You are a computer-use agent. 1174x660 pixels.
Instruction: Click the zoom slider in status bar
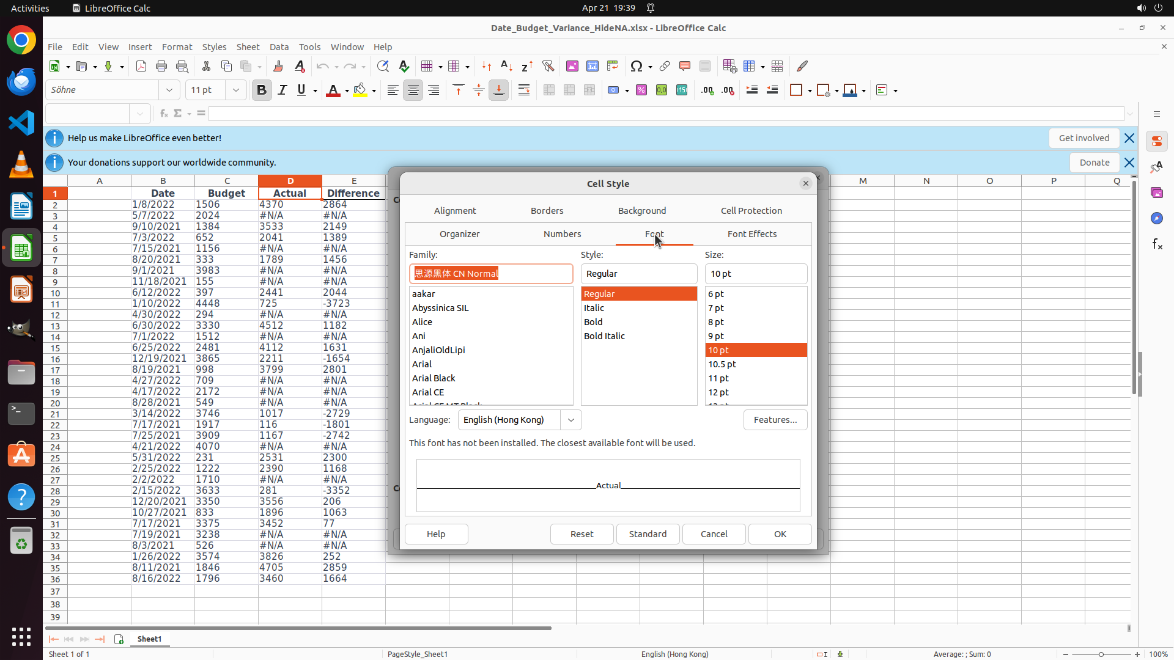(x=1101, y=654)
